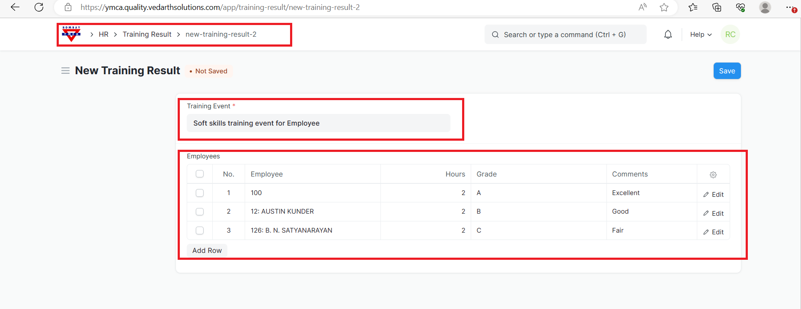Select all employees header checkbox

[200, 174]
